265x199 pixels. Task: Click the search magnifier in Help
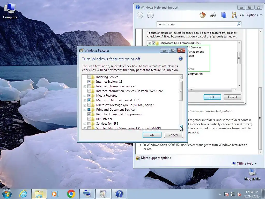(238, 24)
